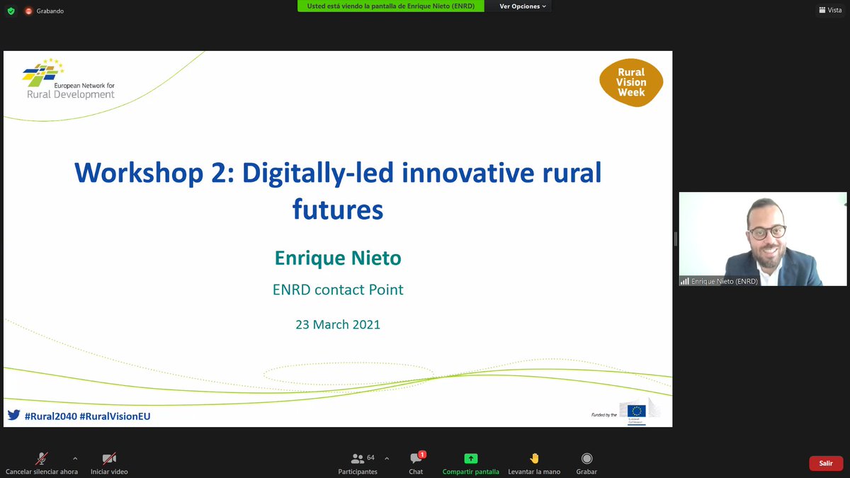
Task: Click the Twitter bird icon on slide
Action: tap(14, 416)
